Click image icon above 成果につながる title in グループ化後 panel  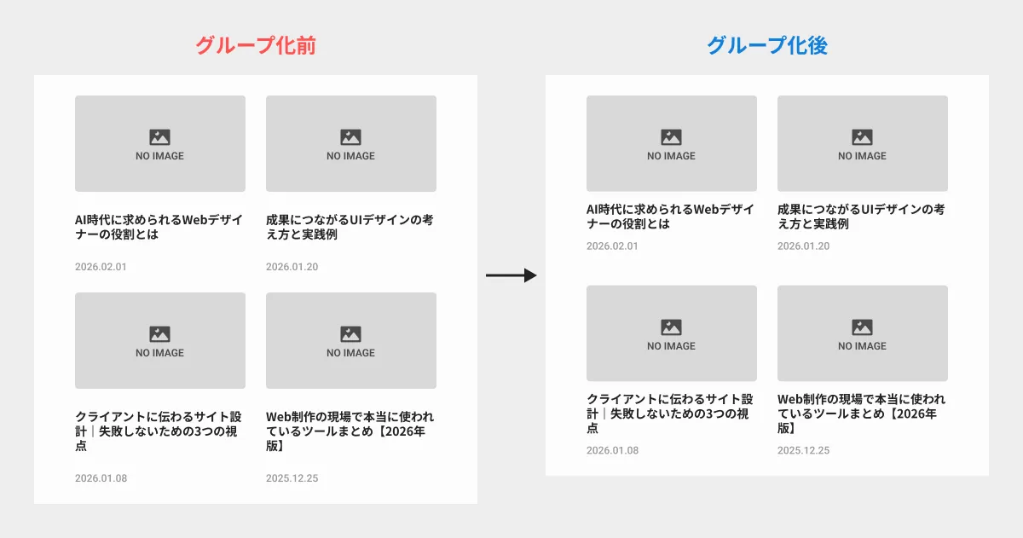coord(862,137)
